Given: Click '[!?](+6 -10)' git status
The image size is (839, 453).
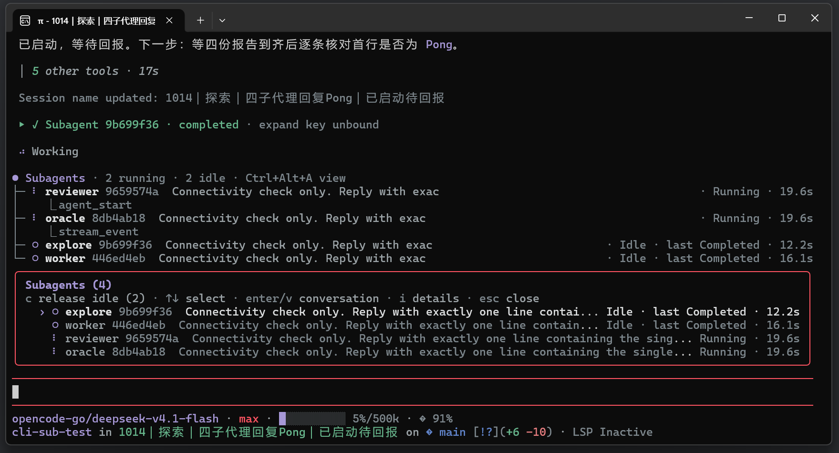Looking at the screenshot, I should point(512,432).
